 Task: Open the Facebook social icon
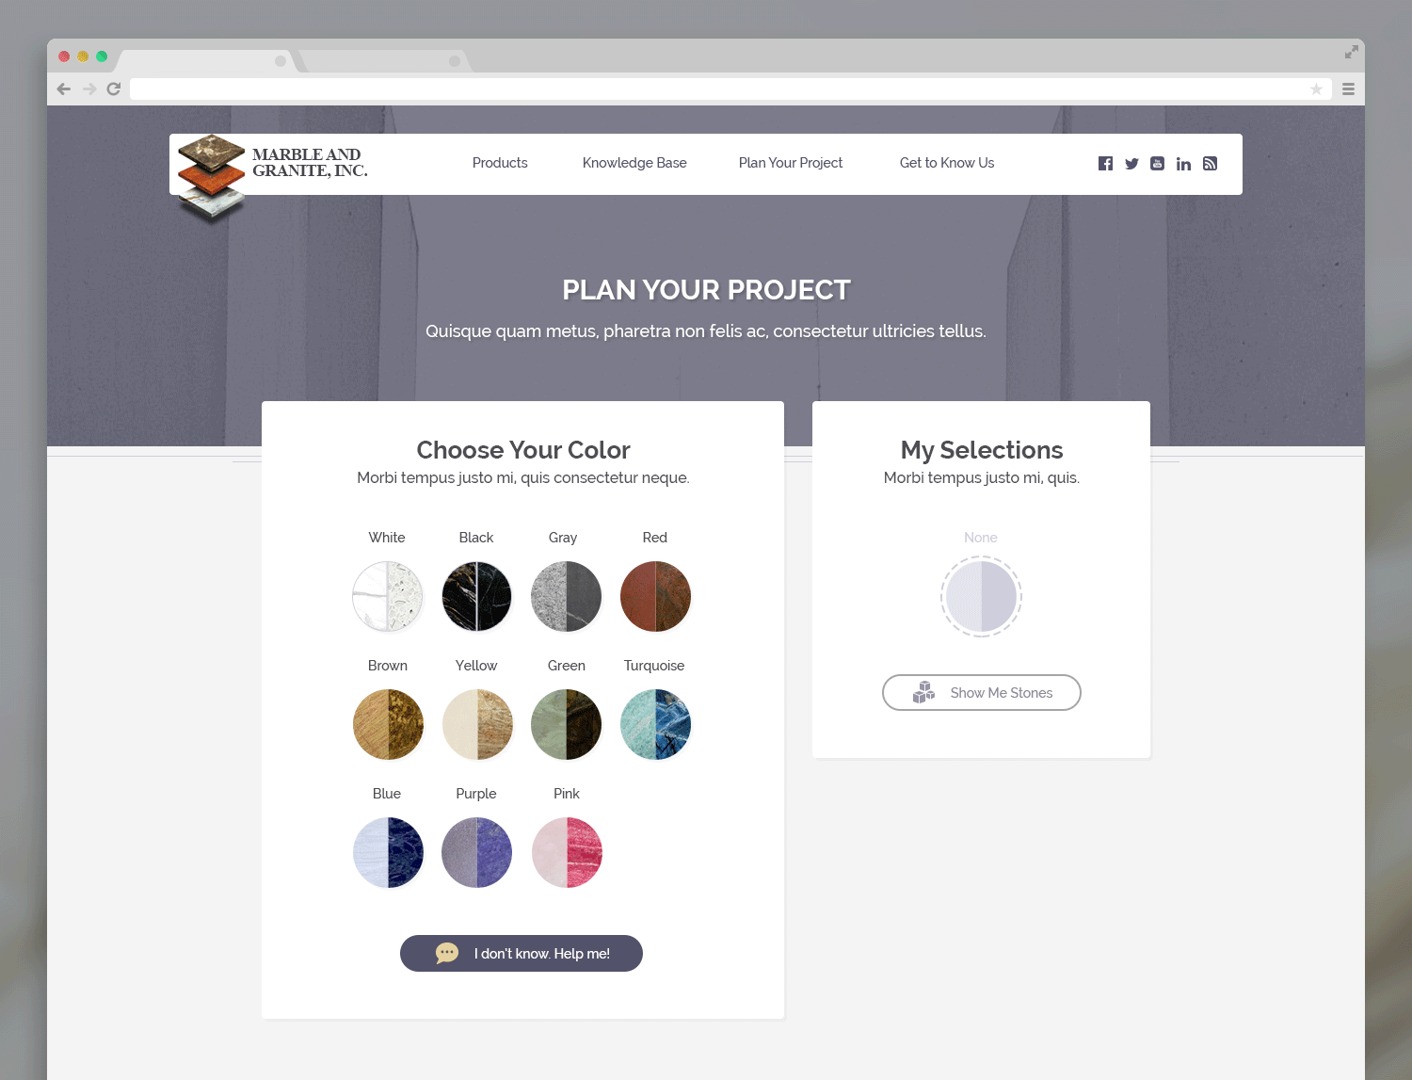pyautogui.click(x=1105, y=164)
